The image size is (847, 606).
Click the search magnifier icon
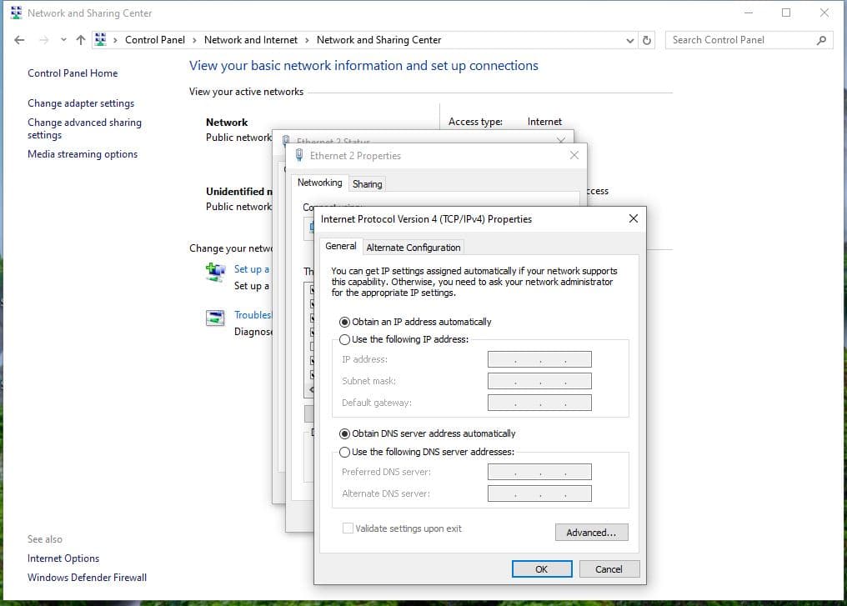[821, 40]
